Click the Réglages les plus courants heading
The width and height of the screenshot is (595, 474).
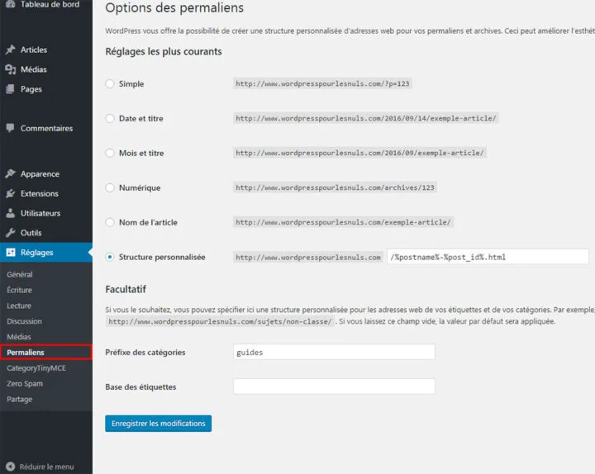pyautogui.click(x=164, y=51)
